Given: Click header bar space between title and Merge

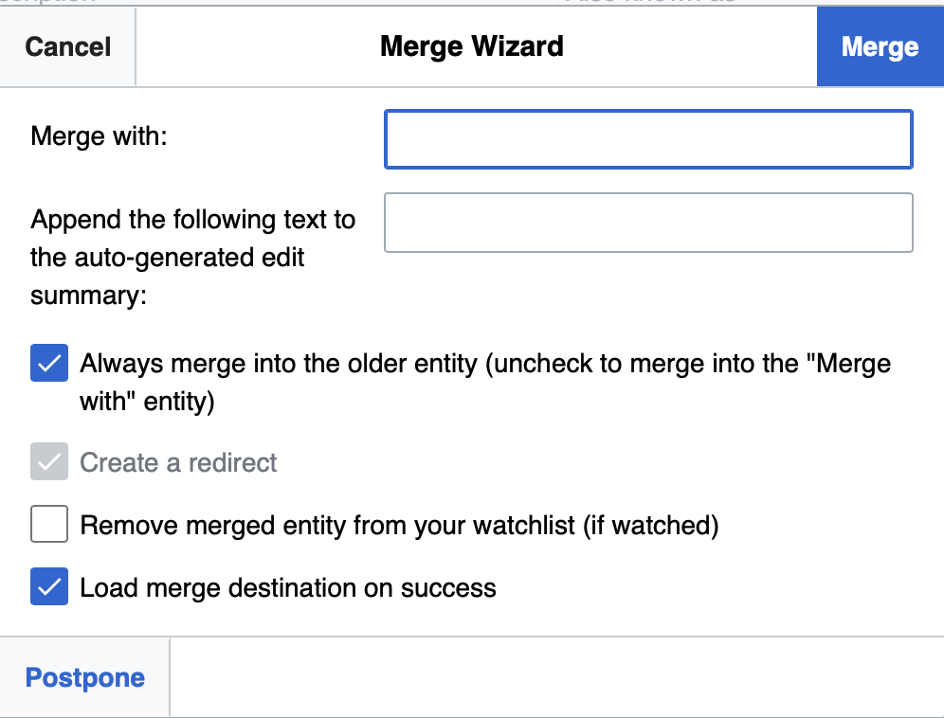Looking at the screenshot, I should [692, 46].
